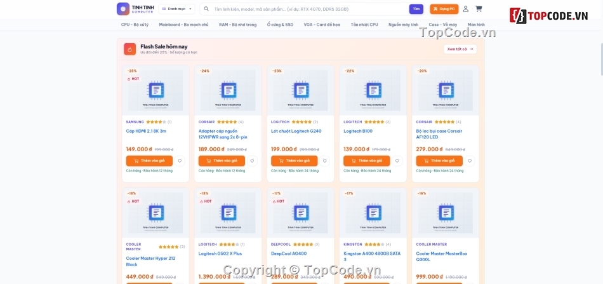Click star rating of Kingston A400
This screenshot has height=284, width=603.
point(374,245)
